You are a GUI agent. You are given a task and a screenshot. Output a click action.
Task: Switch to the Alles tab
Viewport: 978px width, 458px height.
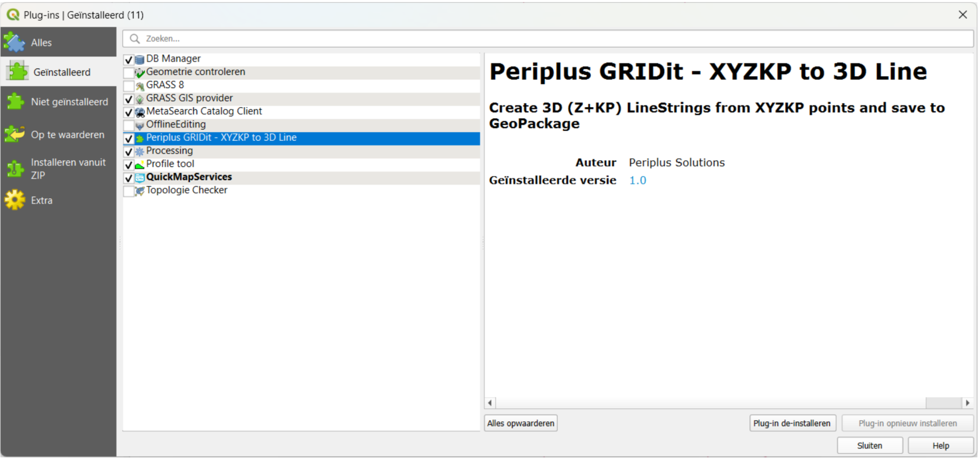pos(58,42)
